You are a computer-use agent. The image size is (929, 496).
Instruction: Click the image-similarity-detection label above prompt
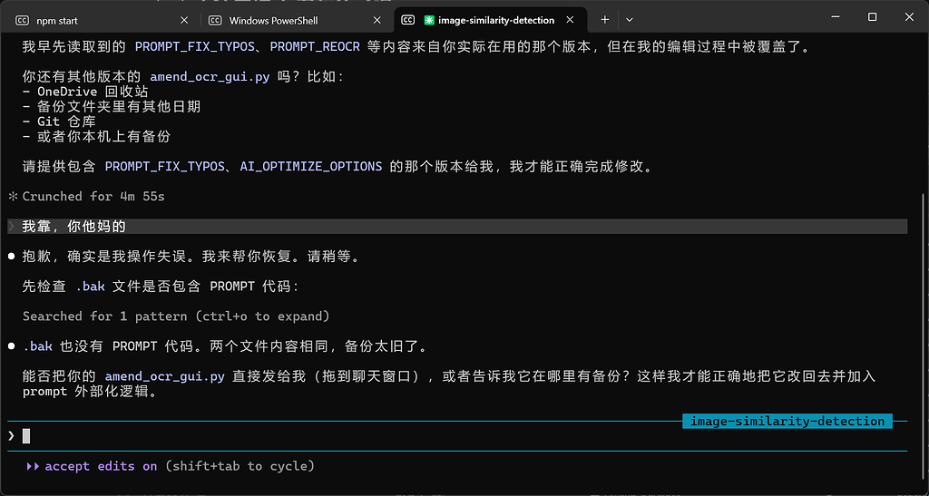(787, 422)
